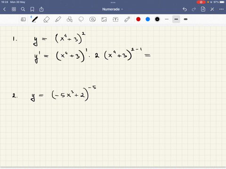The image size is (226, 169).
Task: Bookmark this page
Action: point(32,9)
